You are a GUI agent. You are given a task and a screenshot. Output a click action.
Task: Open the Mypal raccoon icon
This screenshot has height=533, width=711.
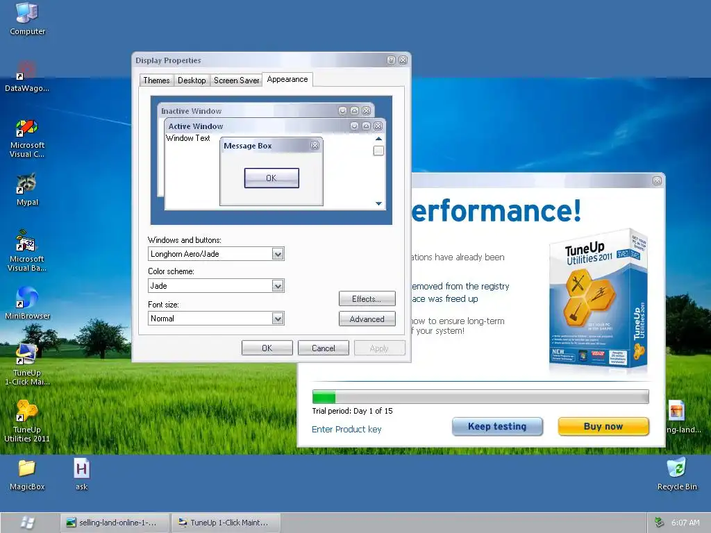(27, 189)
